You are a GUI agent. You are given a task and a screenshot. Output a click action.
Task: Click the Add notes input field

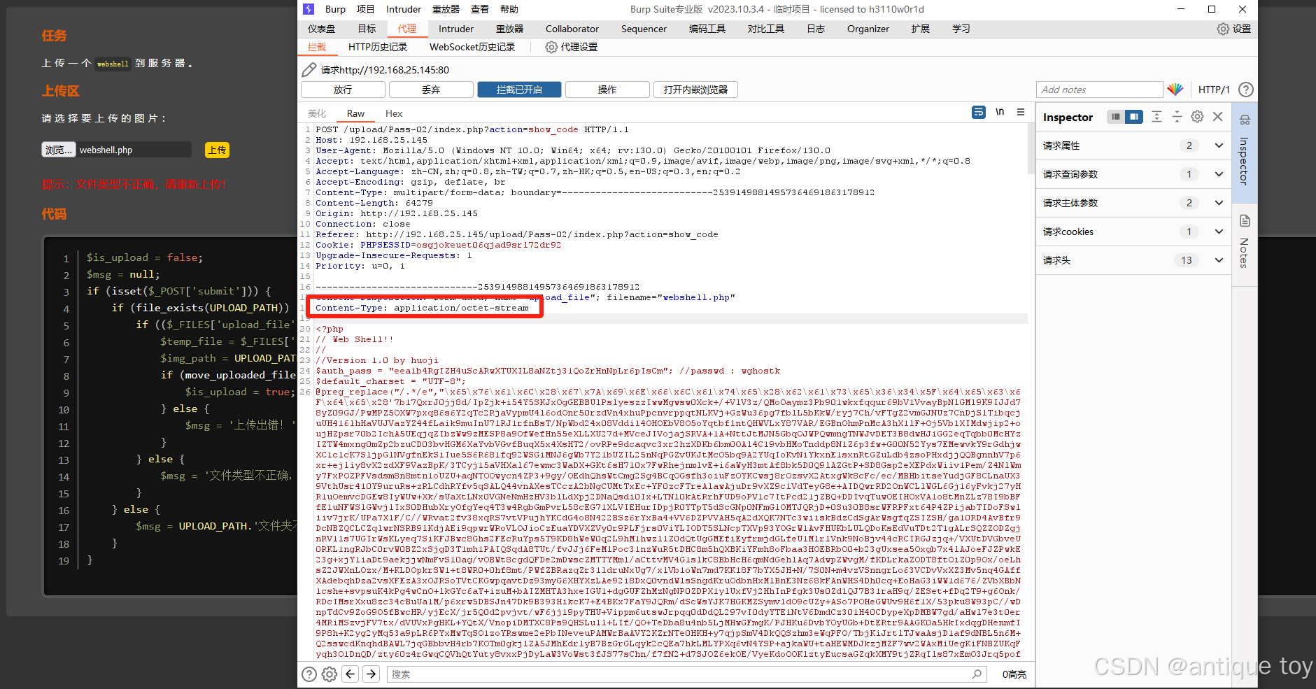pyautogui.click(x=1099, y=90)
